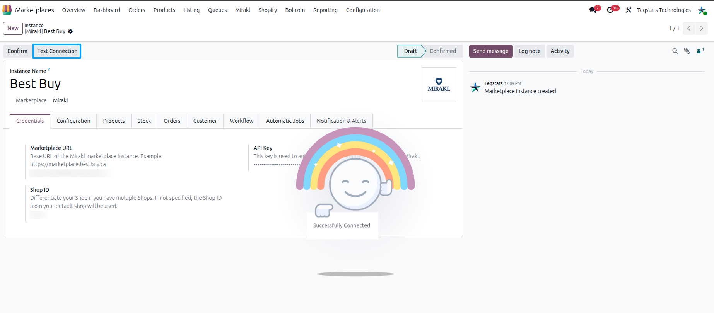Switch to the Orders form tab

tap(172, 121)
